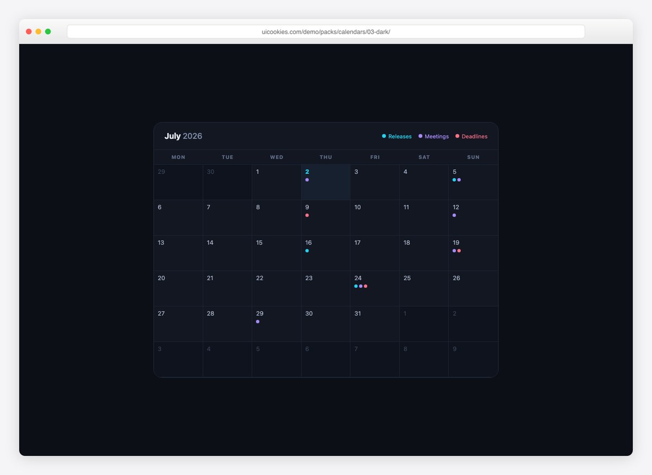Click the SUN weekday column header
The height and width of the screenshot is (475, 652).
(473, 157)
